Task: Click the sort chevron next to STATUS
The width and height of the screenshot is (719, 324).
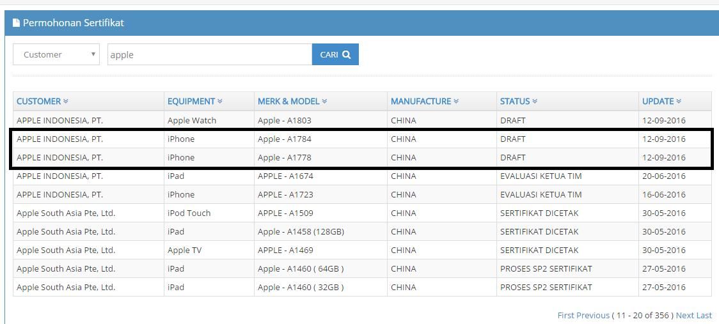Action: point(535,102)
